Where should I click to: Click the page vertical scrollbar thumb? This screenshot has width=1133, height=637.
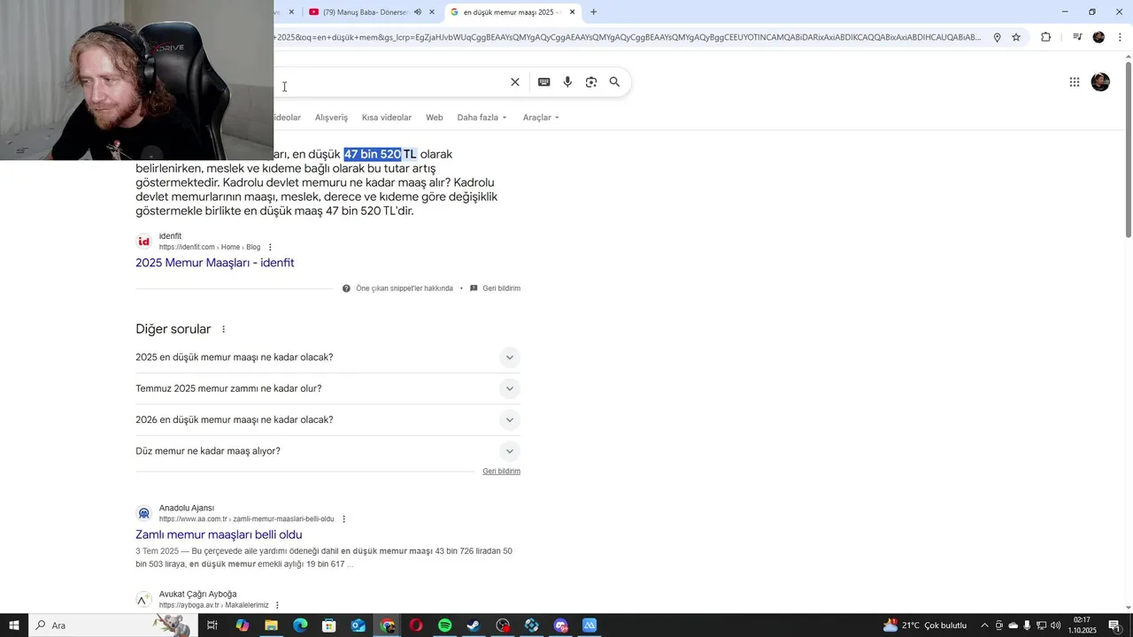[x=1128, y=150]
